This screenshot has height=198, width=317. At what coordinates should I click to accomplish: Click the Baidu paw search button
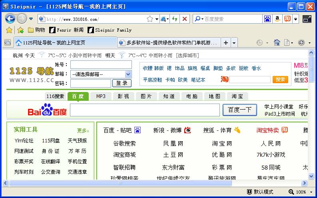click(x=267, y=19)
